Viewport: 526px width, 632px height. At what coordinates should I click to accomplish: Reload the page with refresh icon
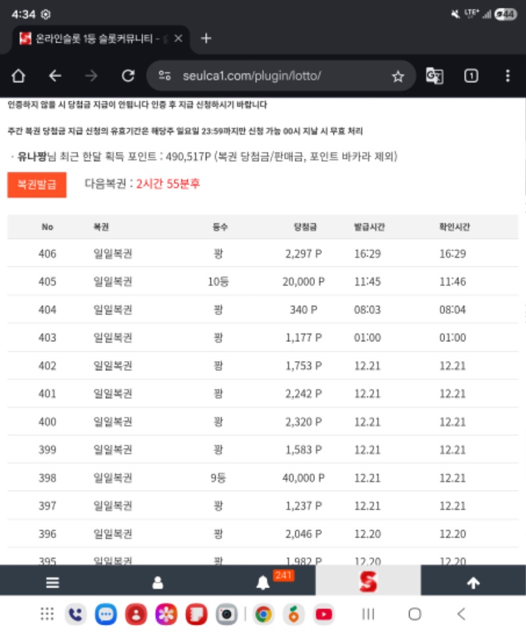[x=128, y=76]
